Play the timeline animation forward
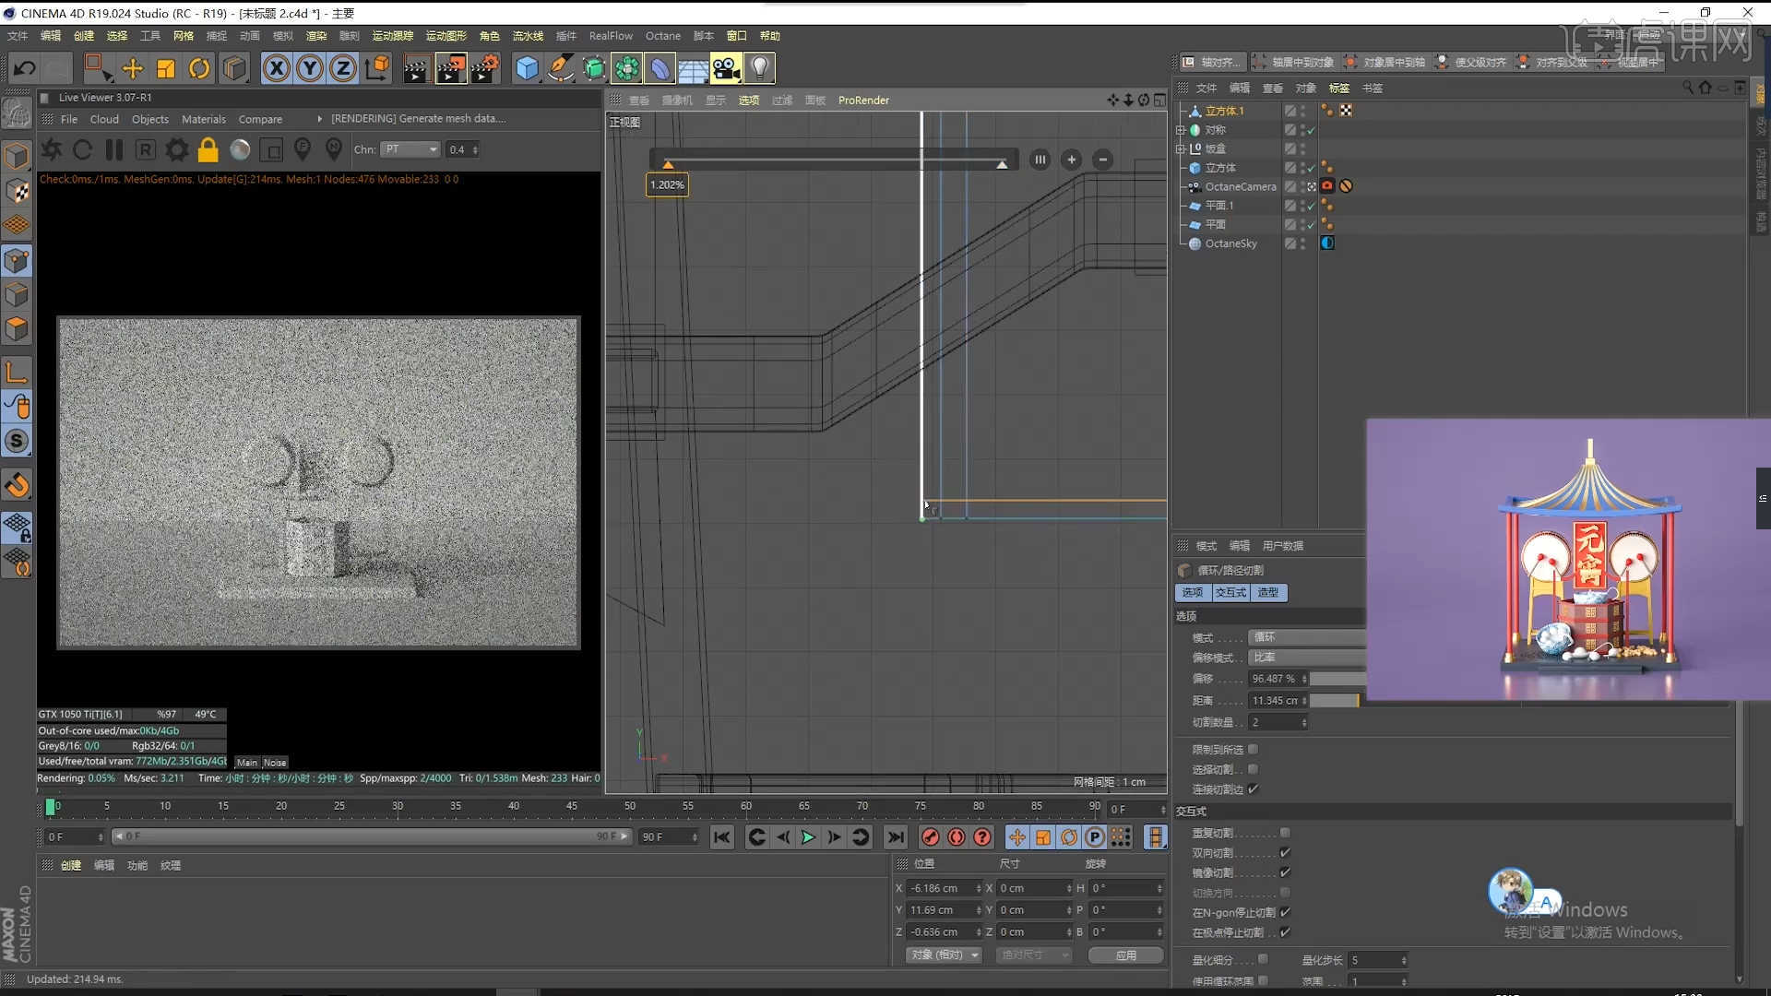The width and height of the screenshot is (1771, 996). [x=808, y=837]
